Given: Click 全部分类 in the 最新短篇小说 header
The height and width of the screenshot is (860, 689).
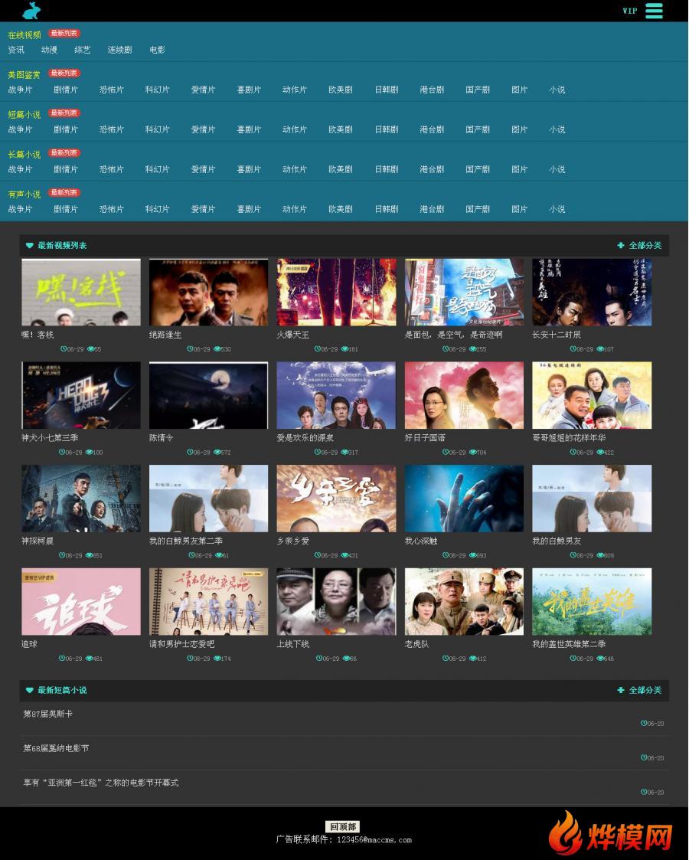Looking at the screenshot, I should coord(645,690).
